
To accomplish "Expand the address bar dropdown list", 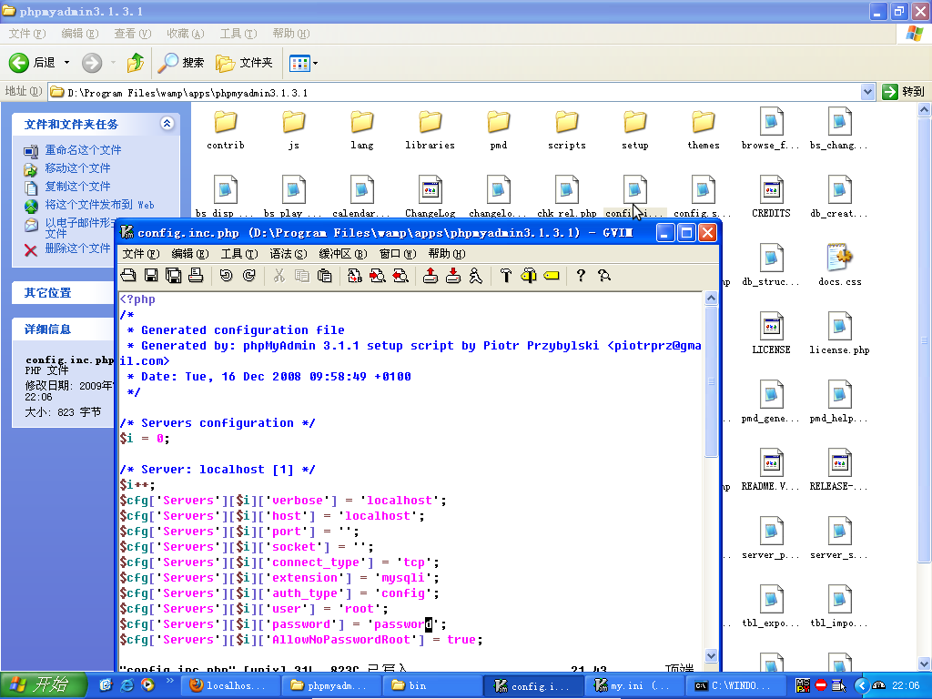I will pyautogui.click(x=867, y=92).
